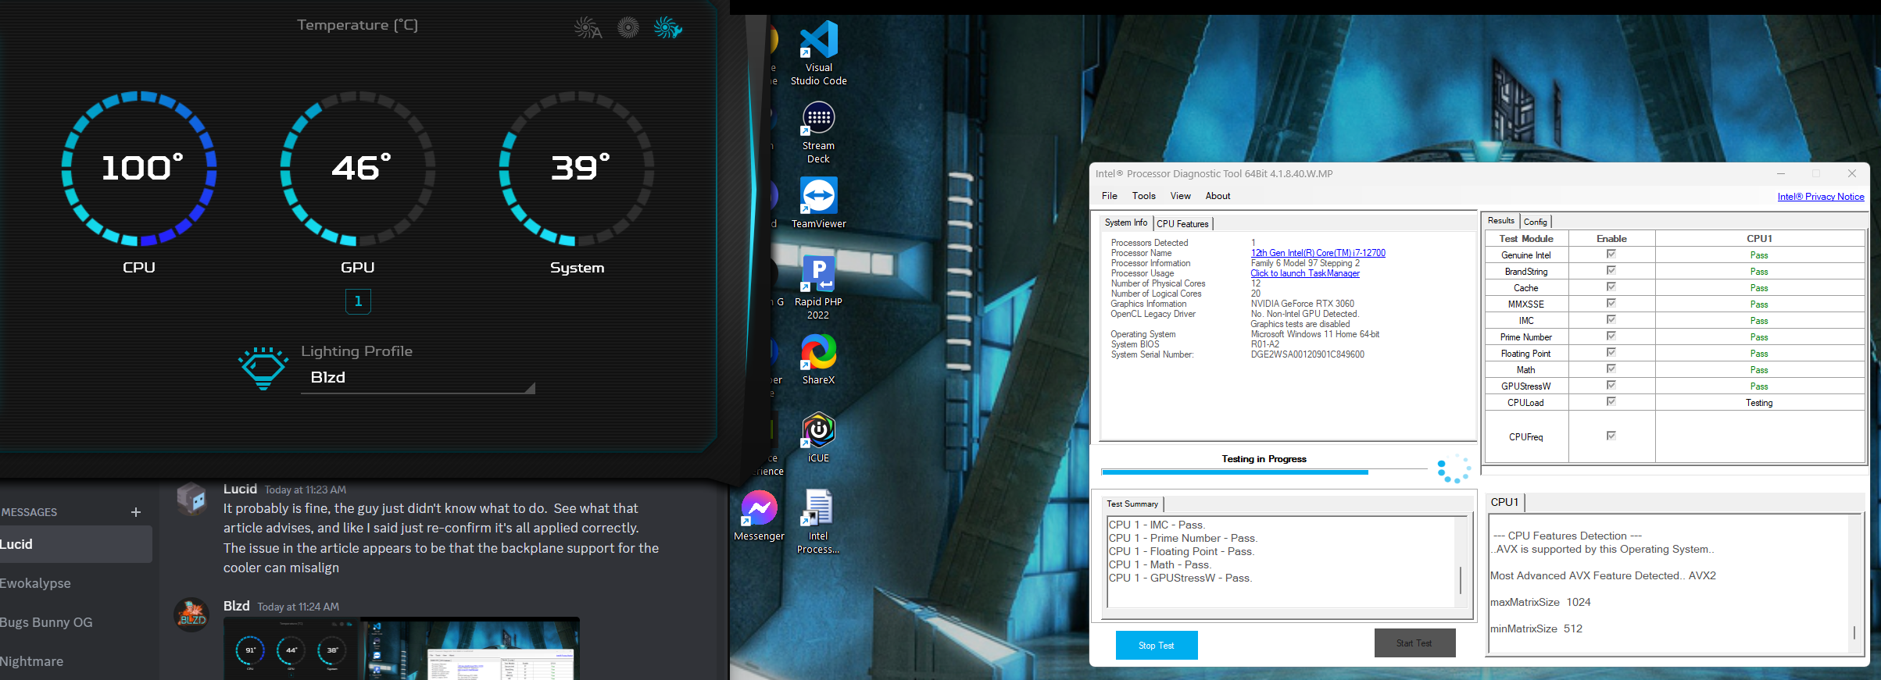Click the Stop Test button

(x=1156, y=646)
